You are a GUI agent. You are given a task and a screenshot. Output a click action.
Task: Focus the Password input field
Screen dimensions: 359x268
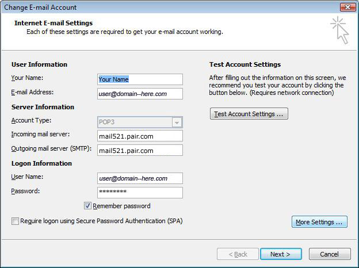(140, 193)
